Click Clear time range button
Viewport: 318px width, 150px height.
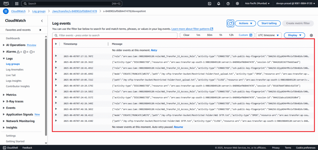(x=186, y=35)
